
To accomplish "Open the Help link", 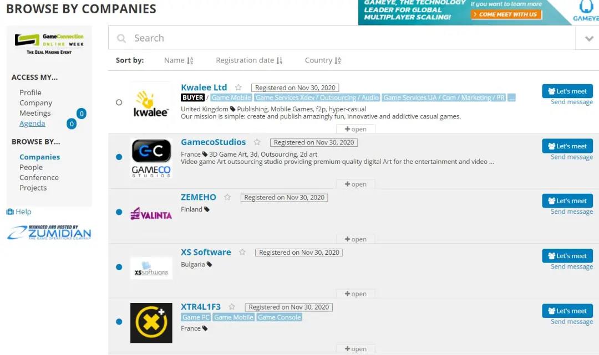I will click(x=19, y=212).
